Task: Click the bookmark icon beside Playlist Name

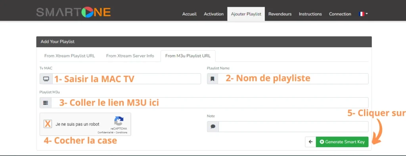Action: point(213,79)
